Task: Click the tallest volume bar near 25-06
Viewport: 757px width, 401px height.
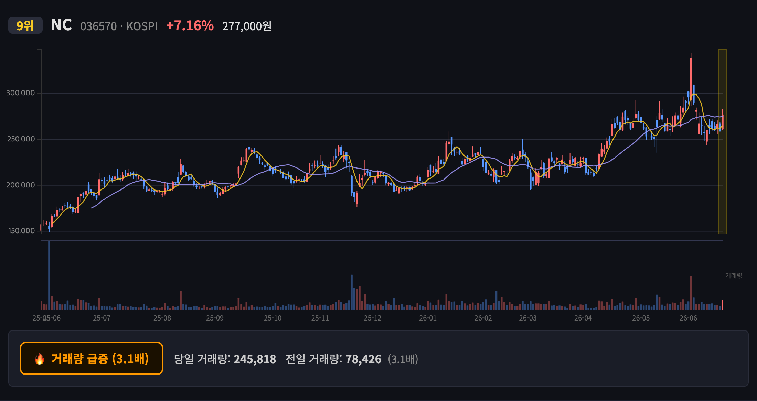Action: coord(49,275)
